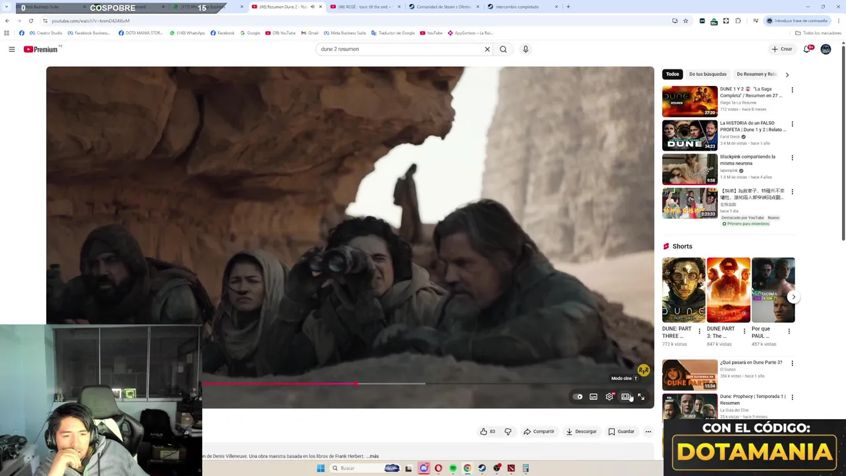Select the De Resumen y Rela chip
Image resolution: width=846 pixels, height=476 pixels.
[x=756, y=74]
